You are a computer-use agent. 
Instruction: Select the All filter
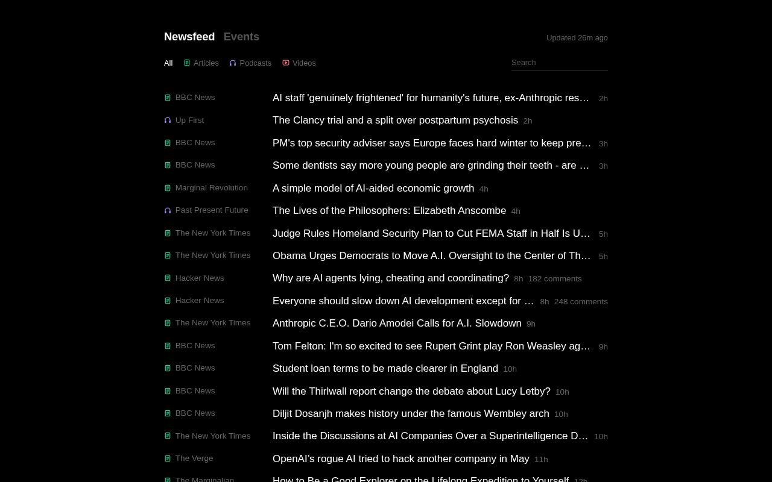click(168, 63)
